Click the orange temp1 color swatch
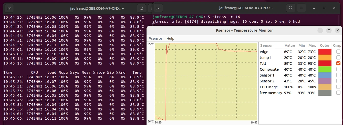This screenshot has width=343, height=125. coord(325,57)
